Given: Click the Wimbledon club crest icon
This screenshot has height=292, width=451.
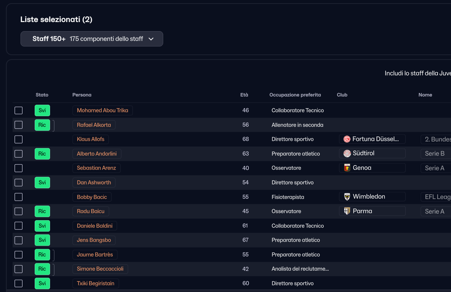Looking at the screenshot, I should tap(347, 197).
